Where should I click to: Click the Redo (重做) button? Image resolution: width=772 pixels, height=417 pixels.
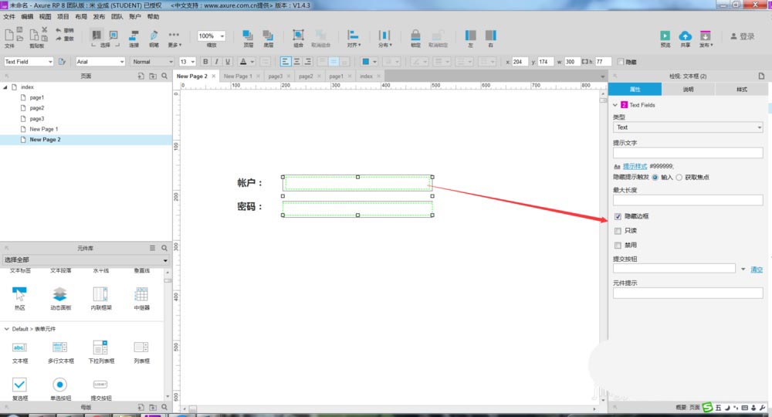click(64, 39)
